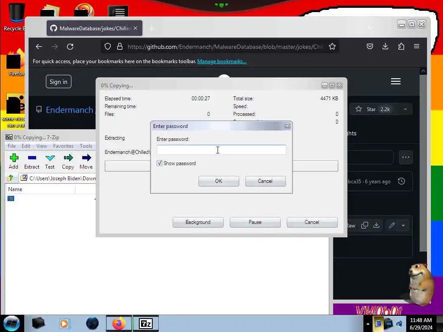443x332 pixels.
Task: Click the Background button in copying dialog
Action: 198,222
